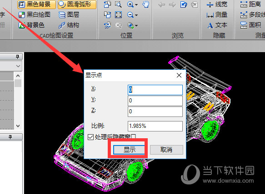
Task: Toggle the 圆滑弧形 smooth arcs option
Action: pyautogui.click(x=77, y=5)
